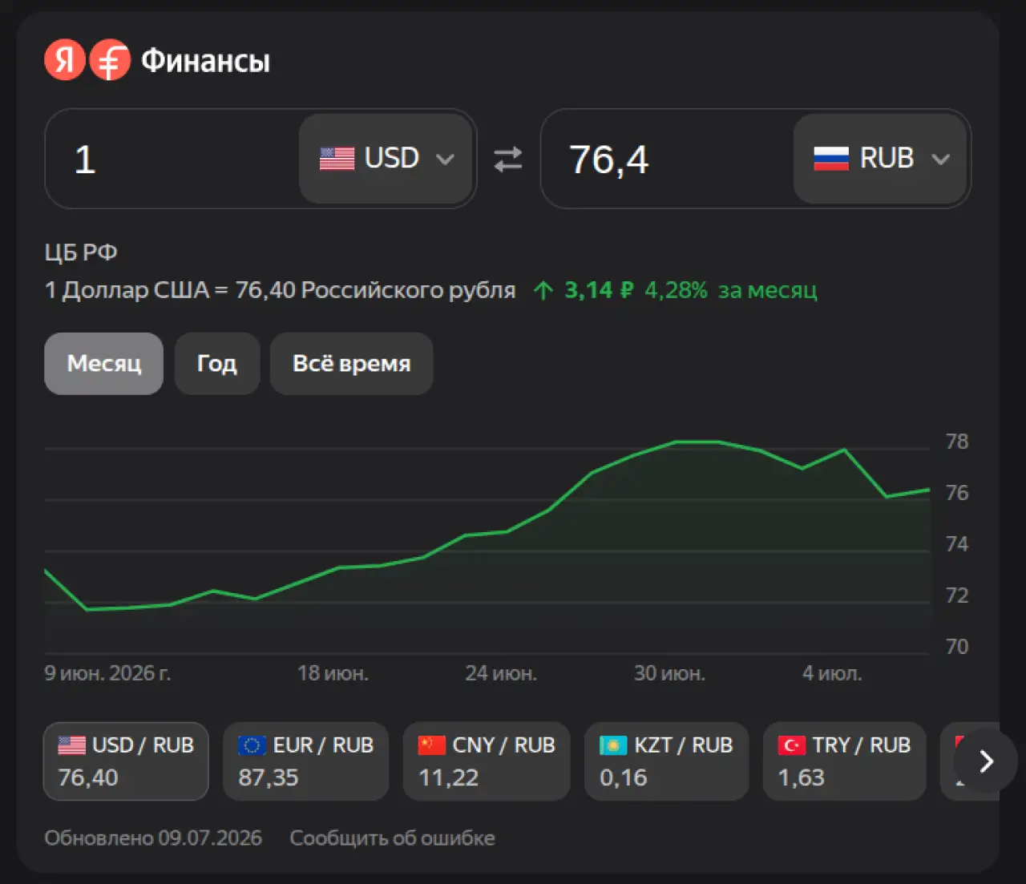Screen dimensions: 1026x884
Task: Open the TRY / RUB rate card
Action: coord(845,761)
